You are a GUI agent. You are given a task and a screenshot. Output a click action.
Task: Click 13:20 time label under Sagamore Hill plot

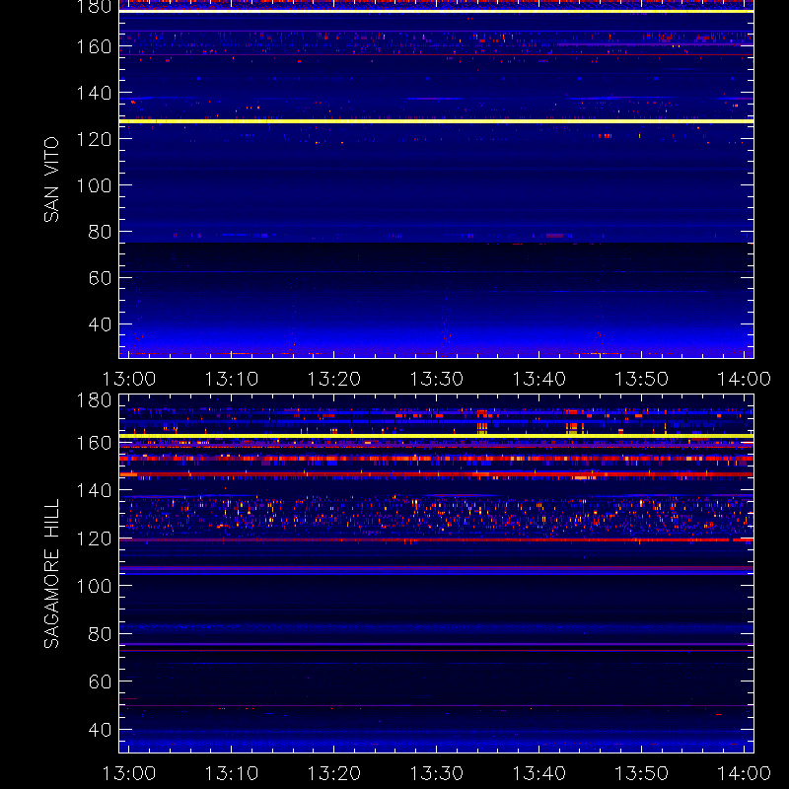point(334,773)
